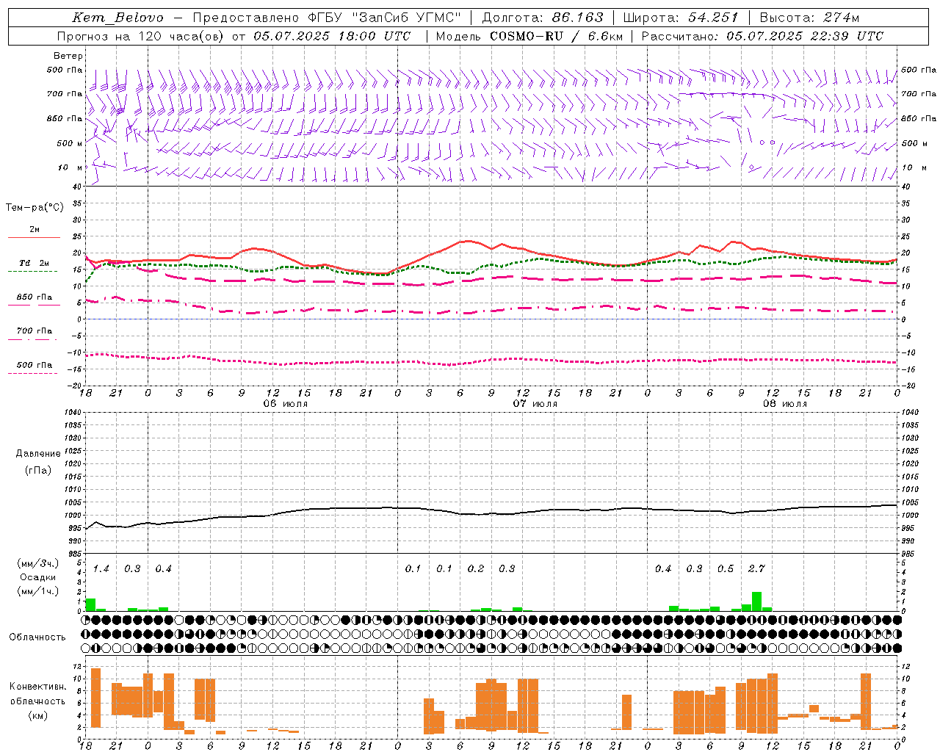The width and height of the screenshot is (940, 752).
Task: Click the '06 июля' date label
Action: 286,404
